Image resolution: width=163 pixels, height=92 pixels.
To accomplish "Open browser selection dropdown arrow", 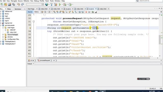I will click(x=49, y=5).
